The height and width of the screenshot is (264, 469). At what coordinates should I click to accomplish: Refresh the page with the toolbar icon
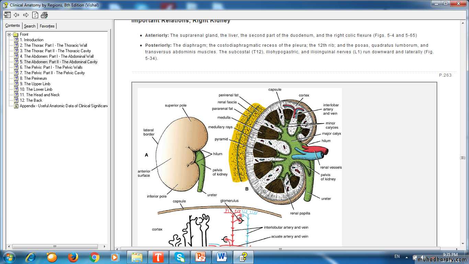(x=35, y=15)
